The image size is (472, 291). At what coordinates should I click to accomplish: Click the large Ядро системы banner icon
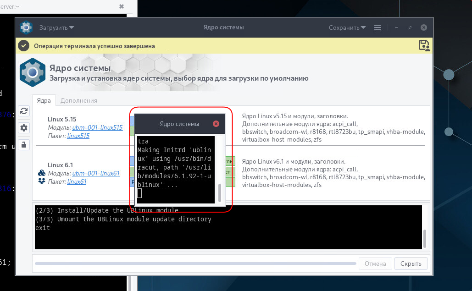(32, 72)
